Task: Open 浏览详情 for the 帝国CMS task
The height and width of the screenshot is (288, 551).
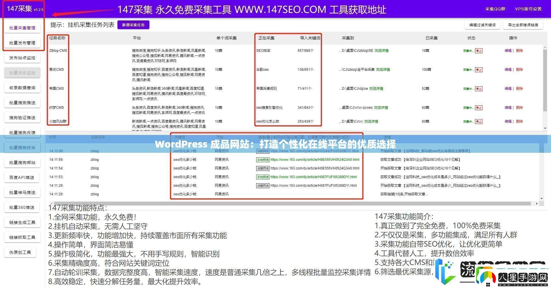Action: (x=376, y=89)
